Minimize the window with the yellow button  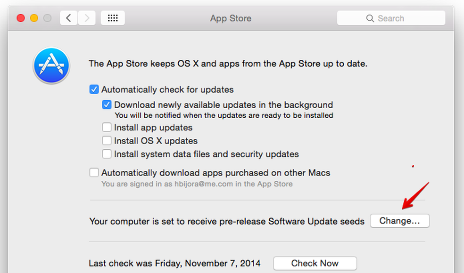coord(34,18)
